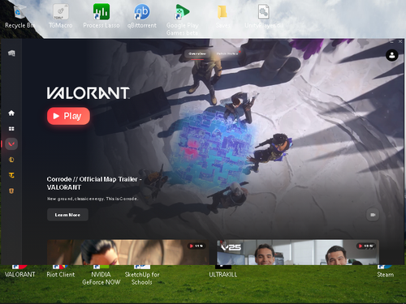Select the League of Legends sidebar icon
This screenshot has width=406, height=304.
coord(11,160)
